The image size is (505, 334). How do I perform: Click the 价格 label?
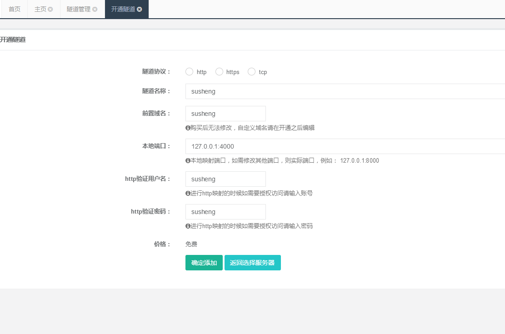tap(162, 244)
